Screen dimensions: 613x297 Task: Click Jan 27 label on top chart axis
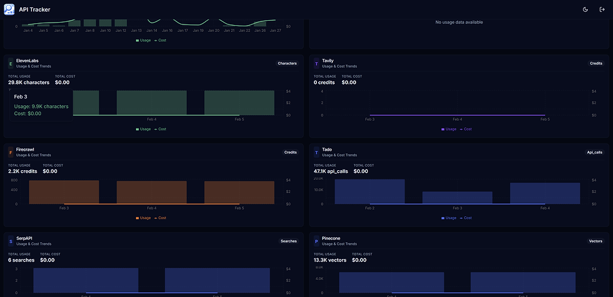pyautogui.click(x=275, y=31)
